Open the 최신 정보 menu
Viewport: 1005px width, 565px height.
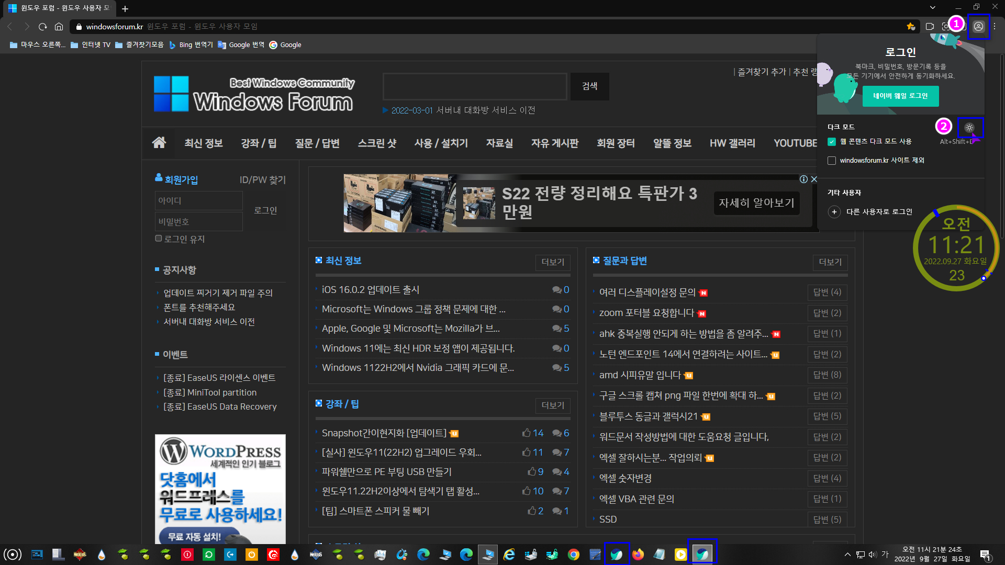tap(204, 143)
